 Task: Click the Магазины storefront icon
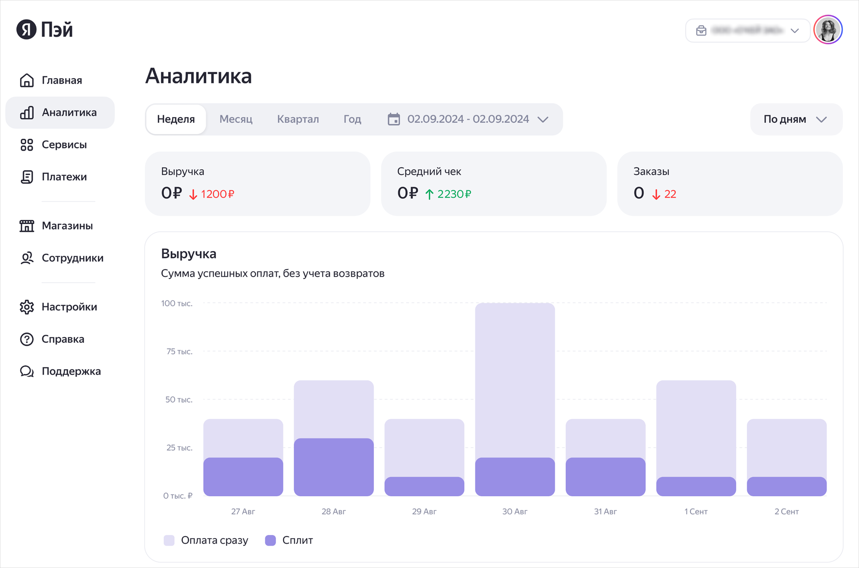[x=27, y=226]
